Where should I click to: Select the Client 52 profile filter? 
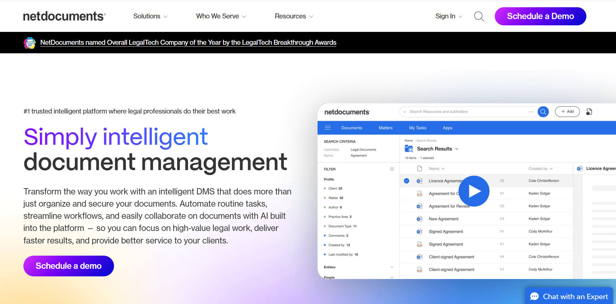pos(335,189)
